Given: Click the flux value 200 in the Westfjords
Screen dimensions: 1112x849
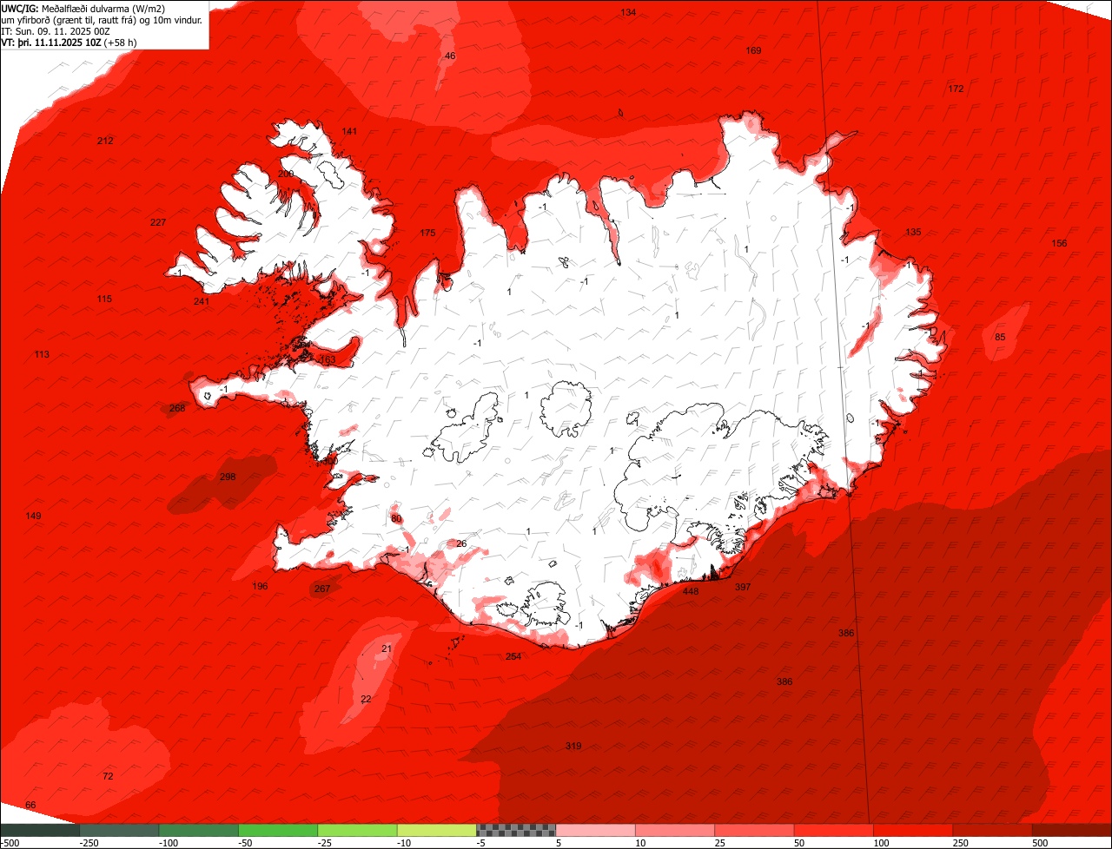Looking at the screenshot, I should pyautogui.click(x=286, y=174).
